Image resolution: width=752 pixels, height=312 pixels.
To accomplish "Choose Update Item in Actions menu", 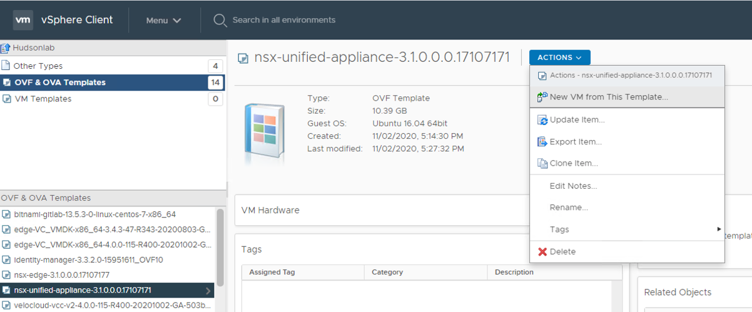I will click(x=627, y=120).
